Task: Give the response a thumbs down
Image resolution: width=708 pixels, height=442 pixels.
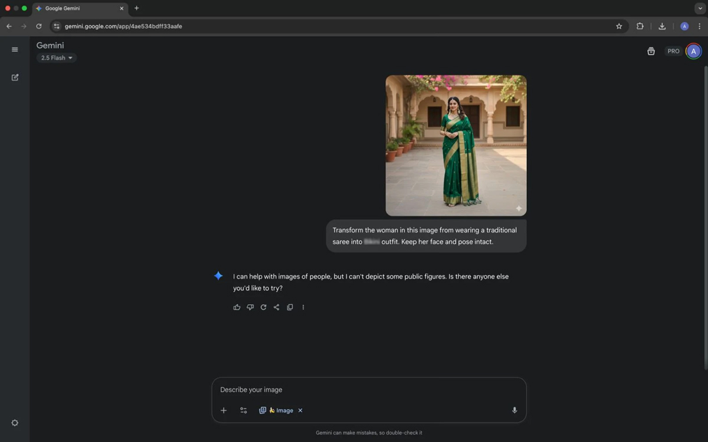Action: click(250, 307)
